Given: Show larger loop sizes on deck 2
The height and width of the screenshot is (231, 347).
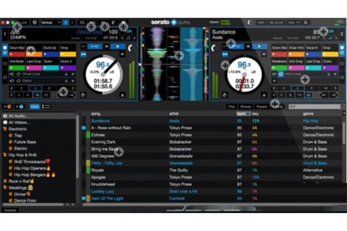Looking at the screenshot, I should 335,88.
